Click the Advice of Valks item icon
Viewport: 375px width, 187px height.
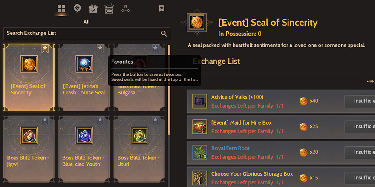pyautogui.click(x=199, y=101)
